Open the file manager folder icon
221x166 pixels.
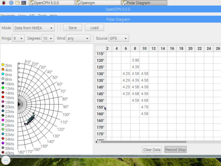(x=18, y=3)
